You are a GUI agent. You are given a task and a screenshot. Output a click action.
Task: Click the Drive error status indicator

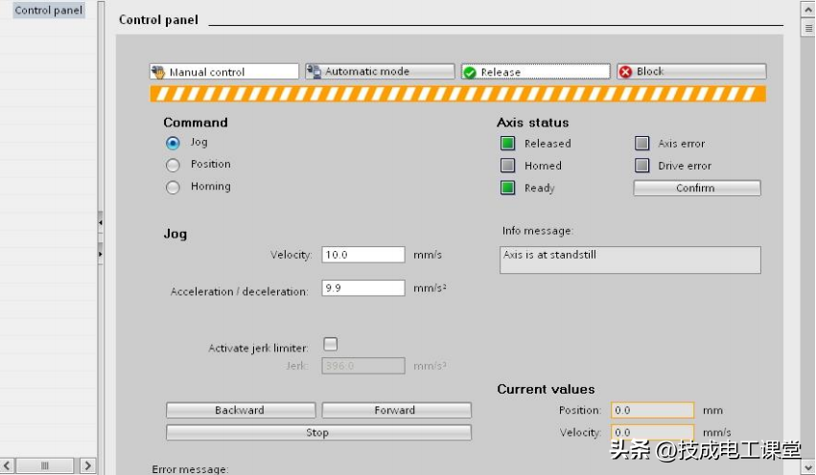[641, 166]
